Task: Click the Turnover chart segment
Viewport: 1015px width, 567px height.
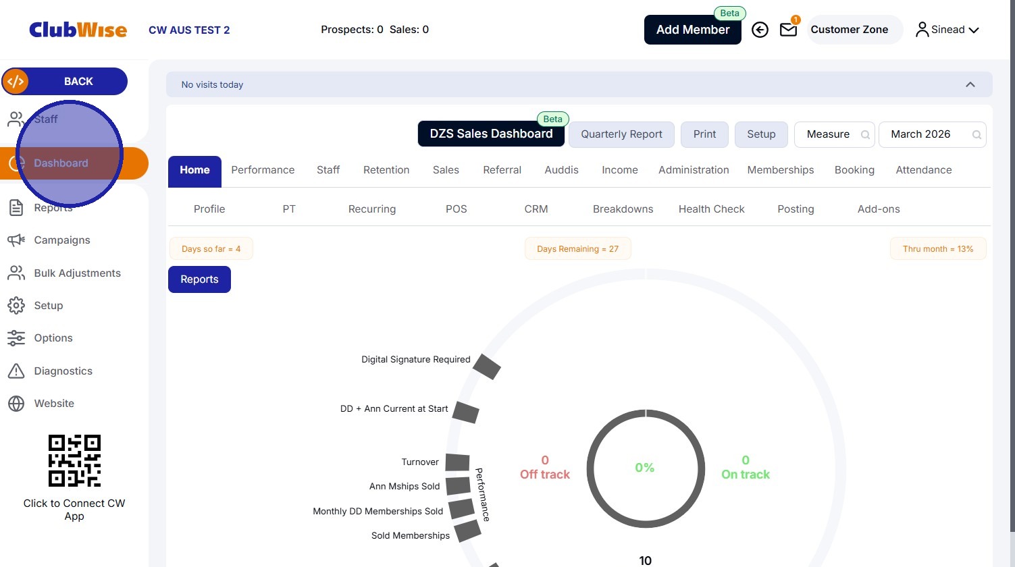Action: click(457, 462)
